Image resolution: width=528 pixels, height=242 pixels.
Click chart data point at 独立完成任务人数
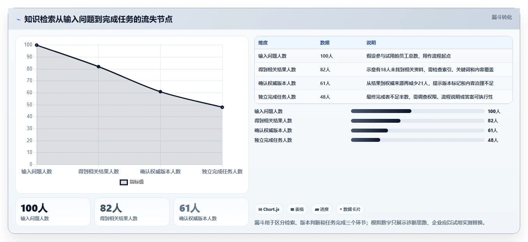pyautogui.click(x=222, y=107)
